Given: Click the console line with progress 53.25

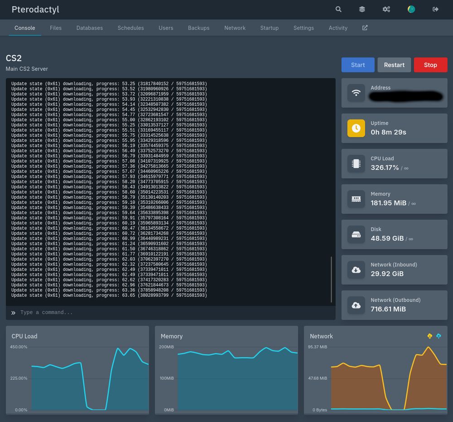Looking at the screenshot, I should coord(109,84).
